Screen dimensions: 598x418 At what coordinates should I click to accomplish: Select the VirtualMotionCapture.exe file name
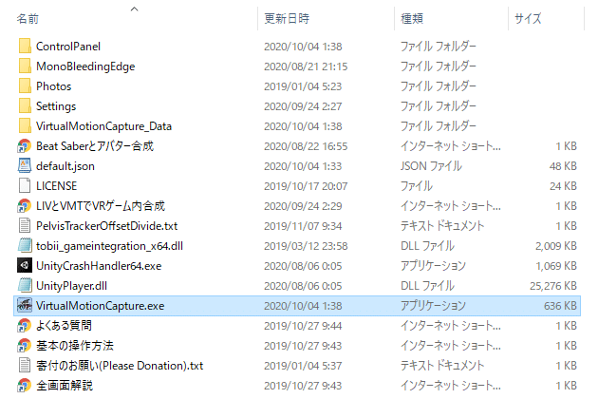[101, 305]
